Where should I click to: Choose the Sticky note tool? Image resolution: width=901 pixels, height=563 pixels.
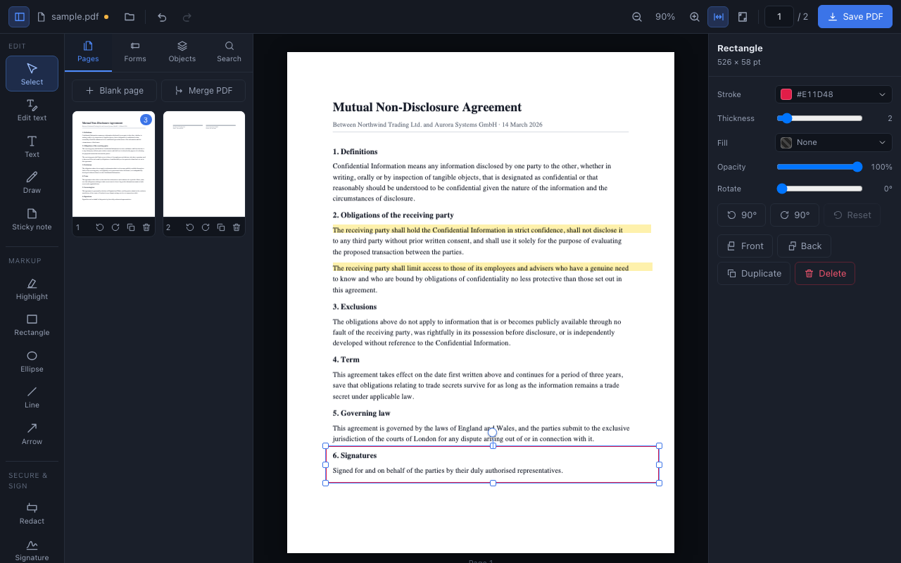[32, 218]
